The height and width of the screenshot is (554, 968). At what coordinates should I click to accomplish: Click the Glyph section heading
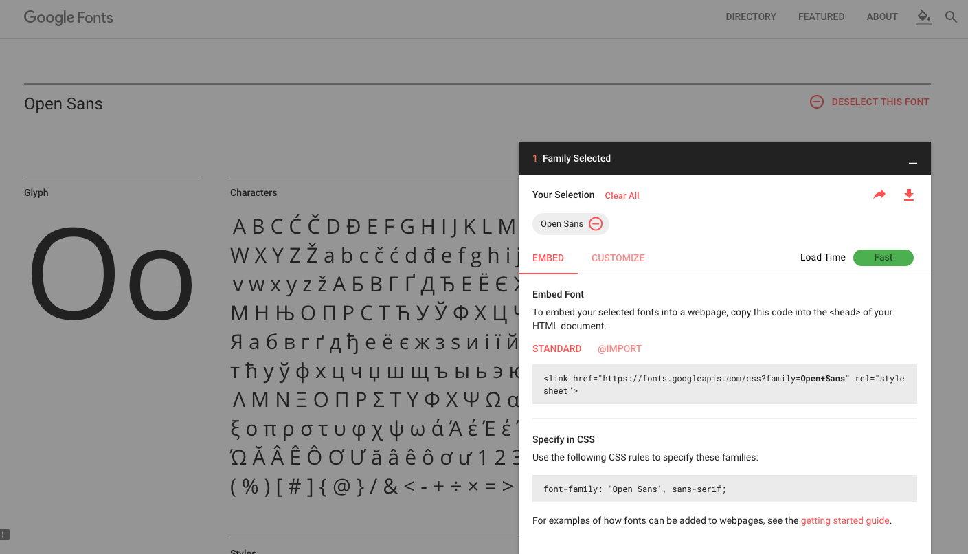[x=36, y=192]
